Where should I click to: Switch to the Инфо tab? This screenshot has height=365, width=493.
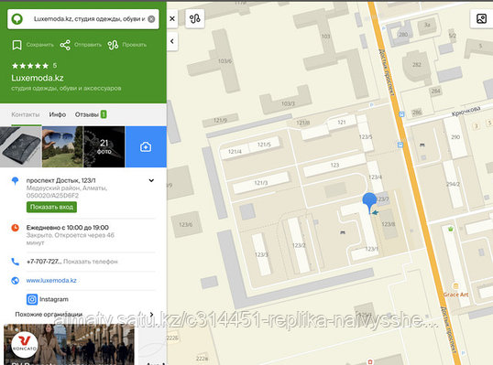click(x=57, y=114)
